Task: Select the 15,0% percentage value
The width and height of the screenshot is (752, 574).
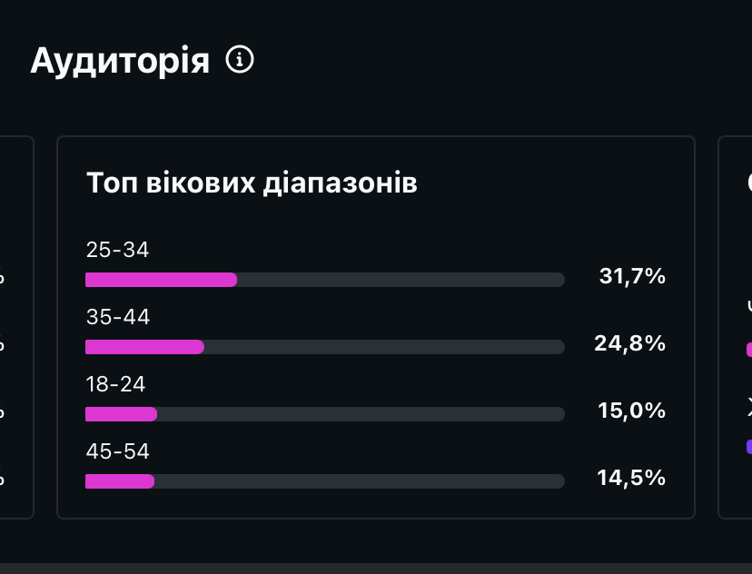Action: point(631,411)
